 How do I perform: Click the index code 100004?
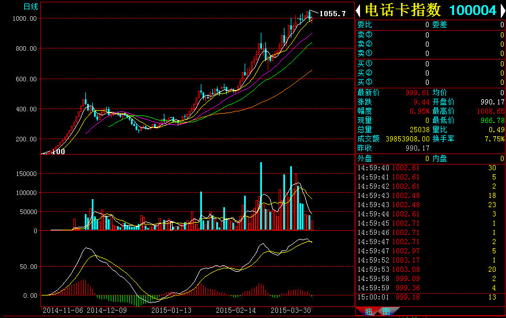[473, 10]
